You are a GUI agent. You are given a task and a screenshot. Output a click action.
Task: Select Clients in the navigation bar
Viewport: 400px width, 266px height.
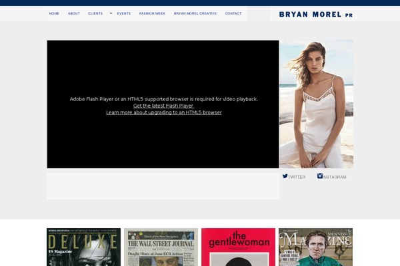point(95,13)
